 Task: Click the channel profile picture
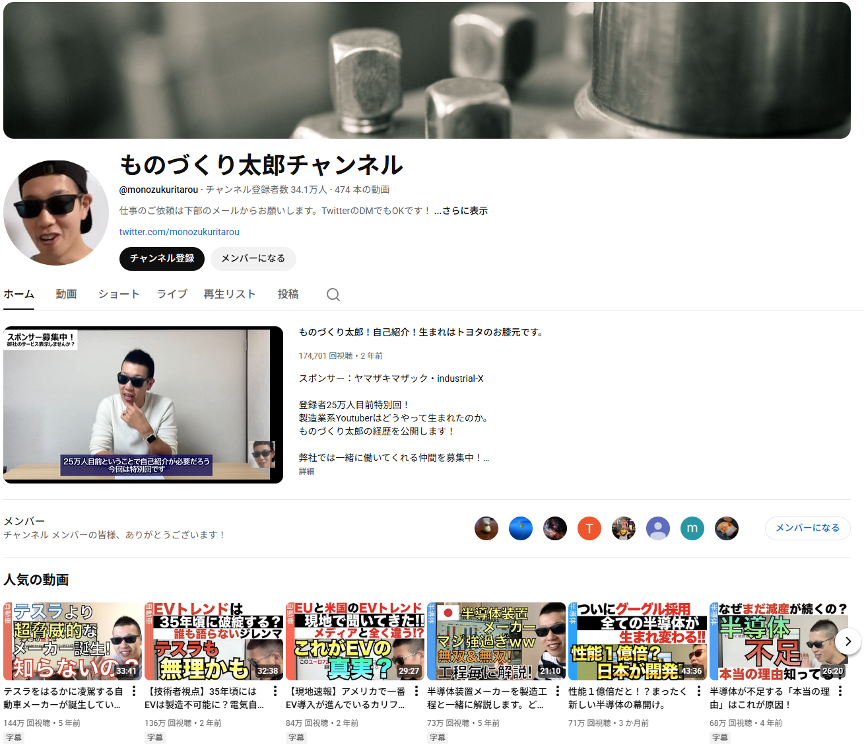pos(56,213)
